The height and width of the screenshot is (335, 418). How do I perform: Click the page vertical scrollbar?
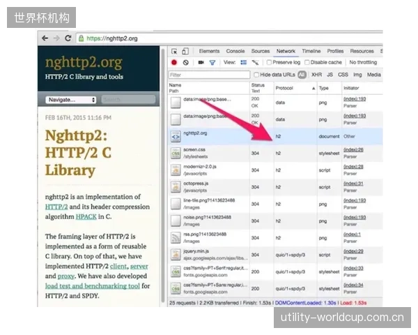point(163,175)
